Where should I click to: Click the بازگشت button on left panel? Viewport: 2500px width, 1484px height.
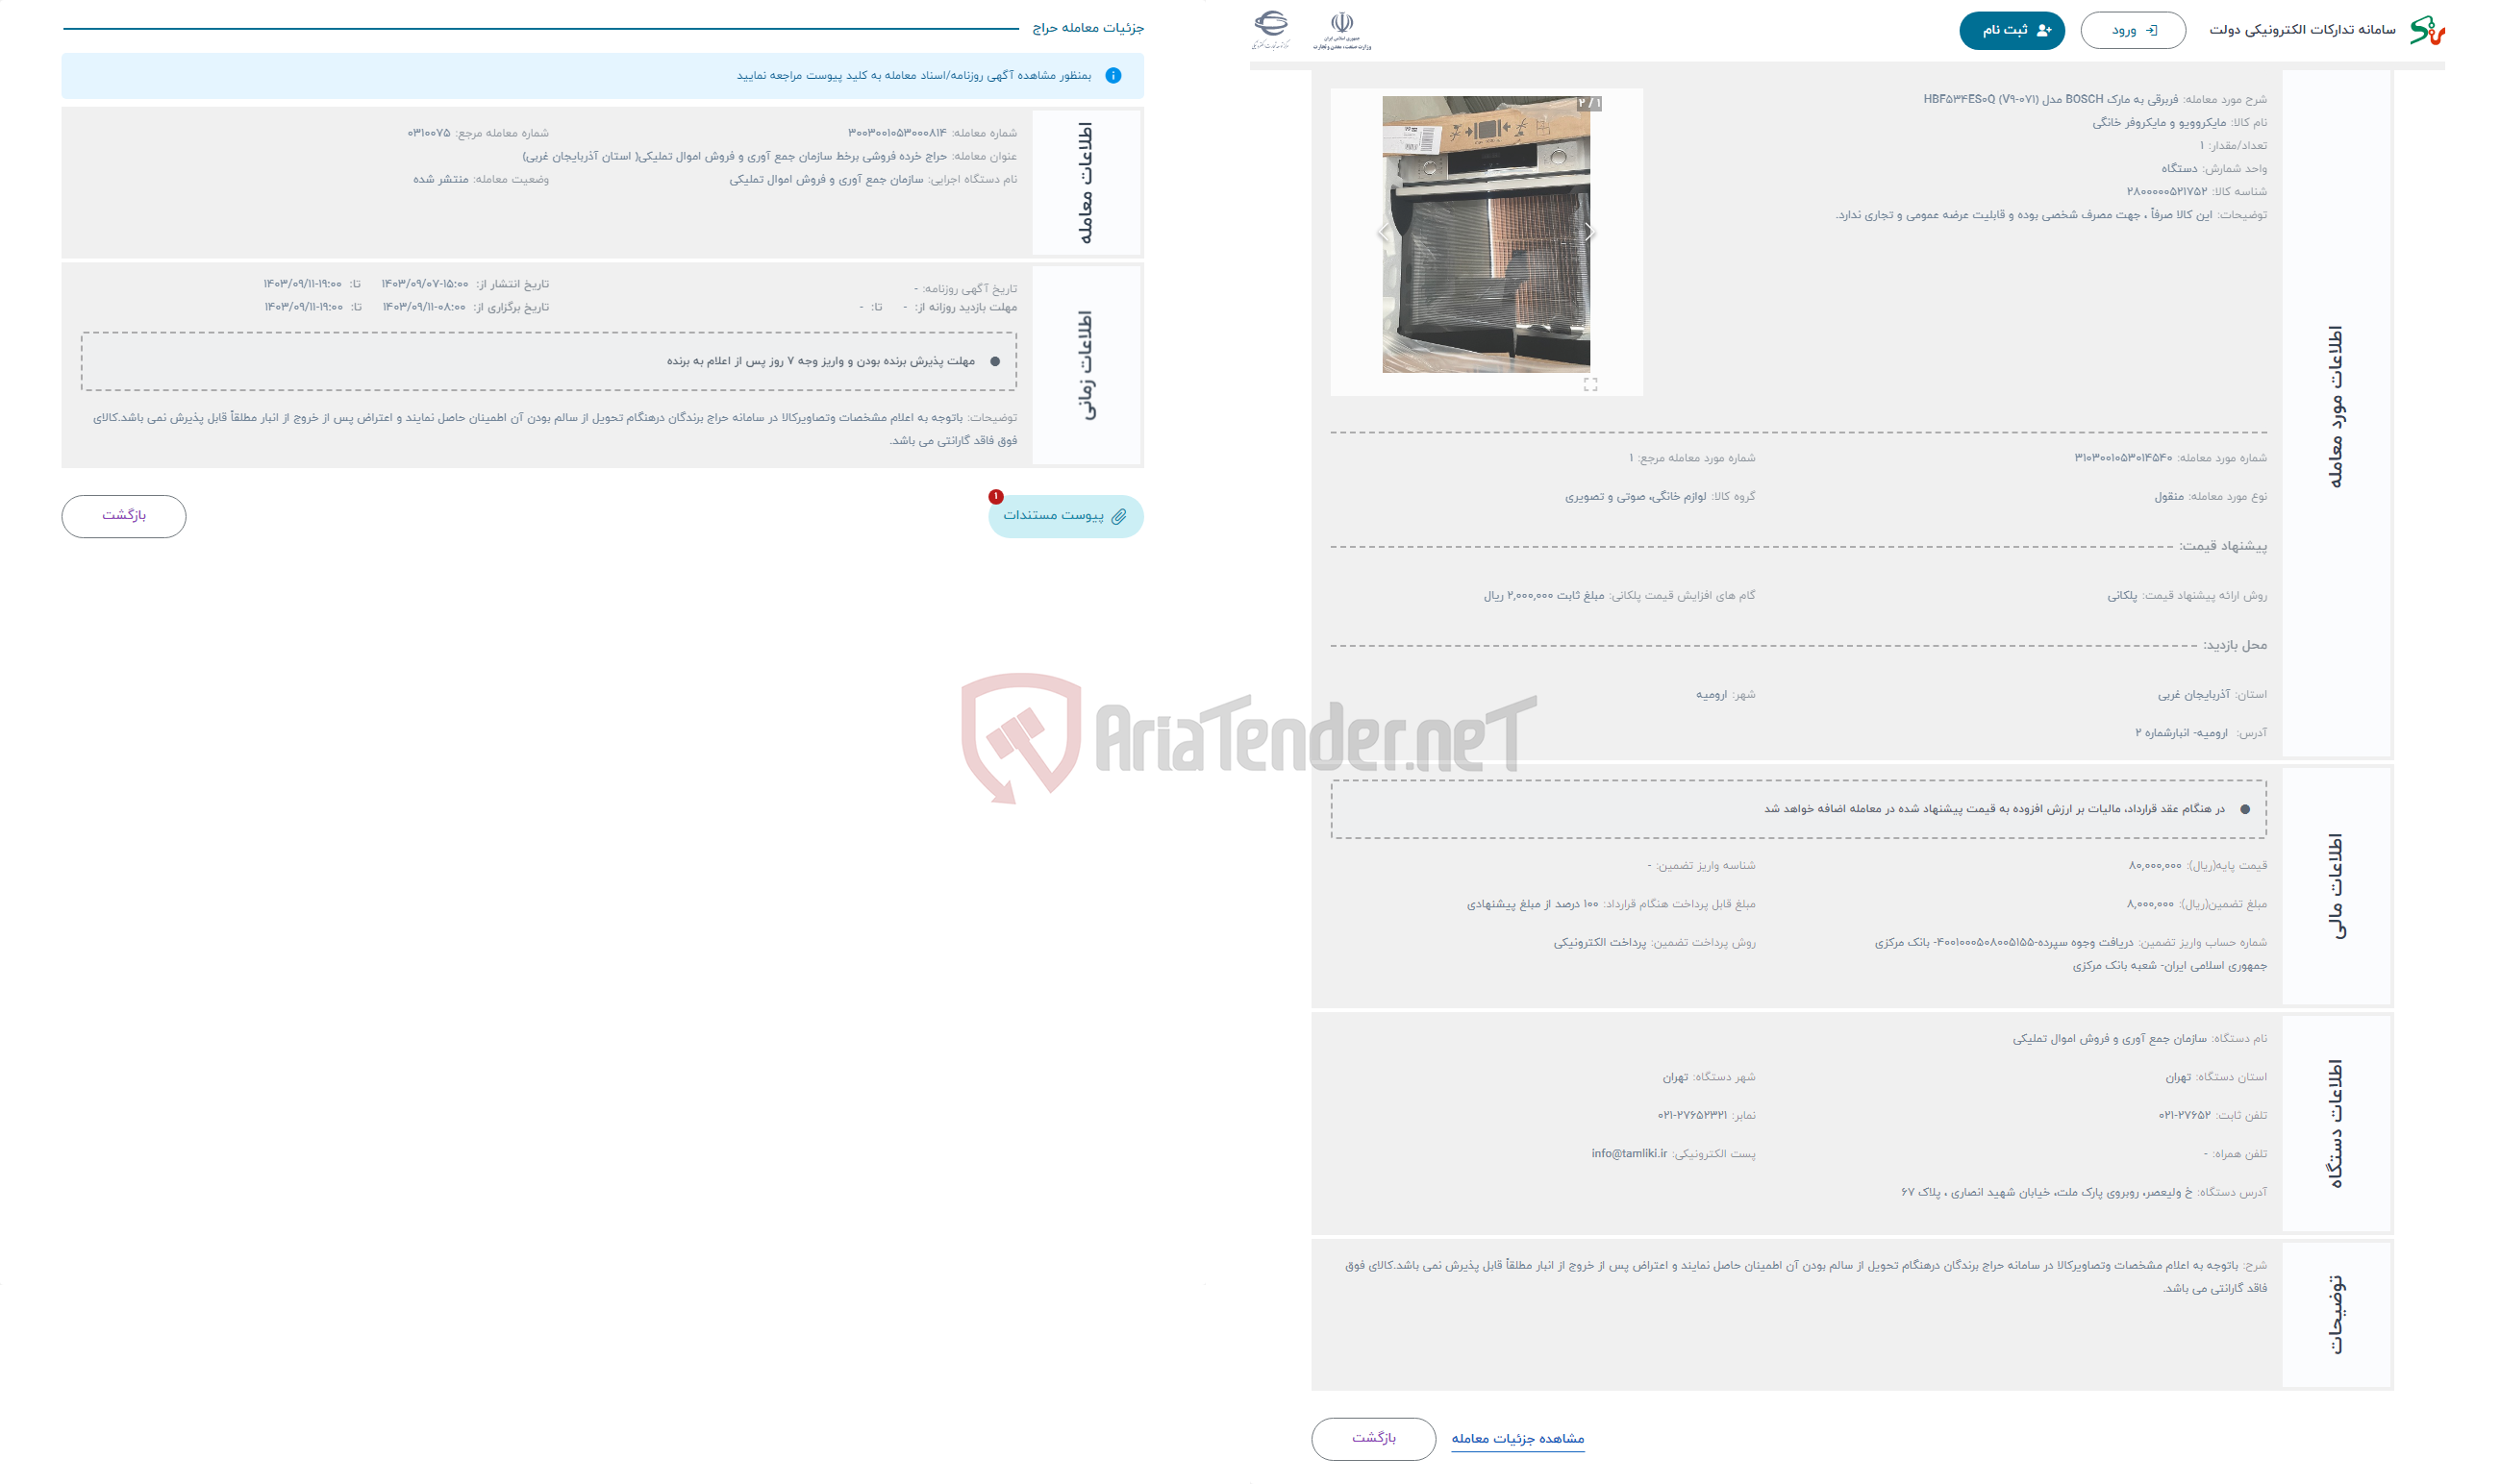[x=124, y=516]
